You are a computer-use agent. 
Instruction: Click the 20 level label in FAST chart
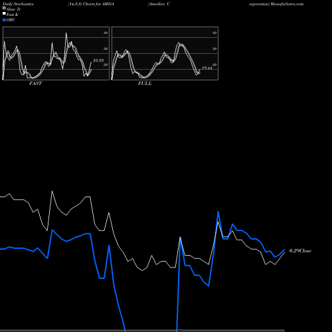[106, 64]
